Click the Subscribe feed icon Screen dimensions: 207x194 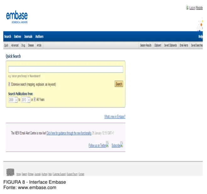(122, 144)
